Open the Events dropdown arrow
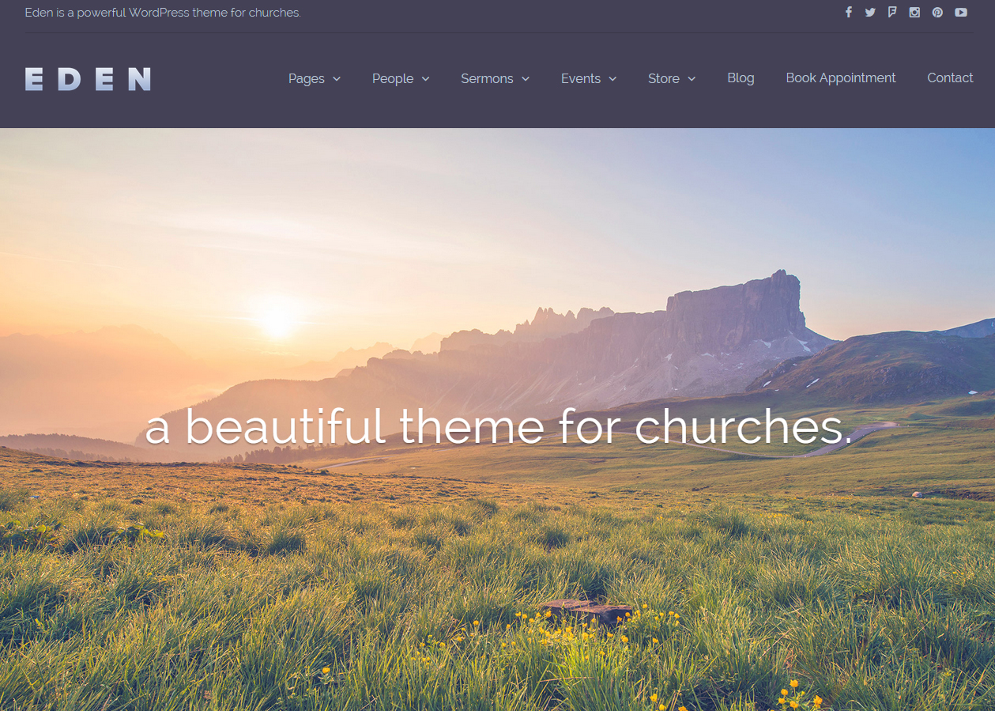995x711 pixels. click(x=612, y=79)
